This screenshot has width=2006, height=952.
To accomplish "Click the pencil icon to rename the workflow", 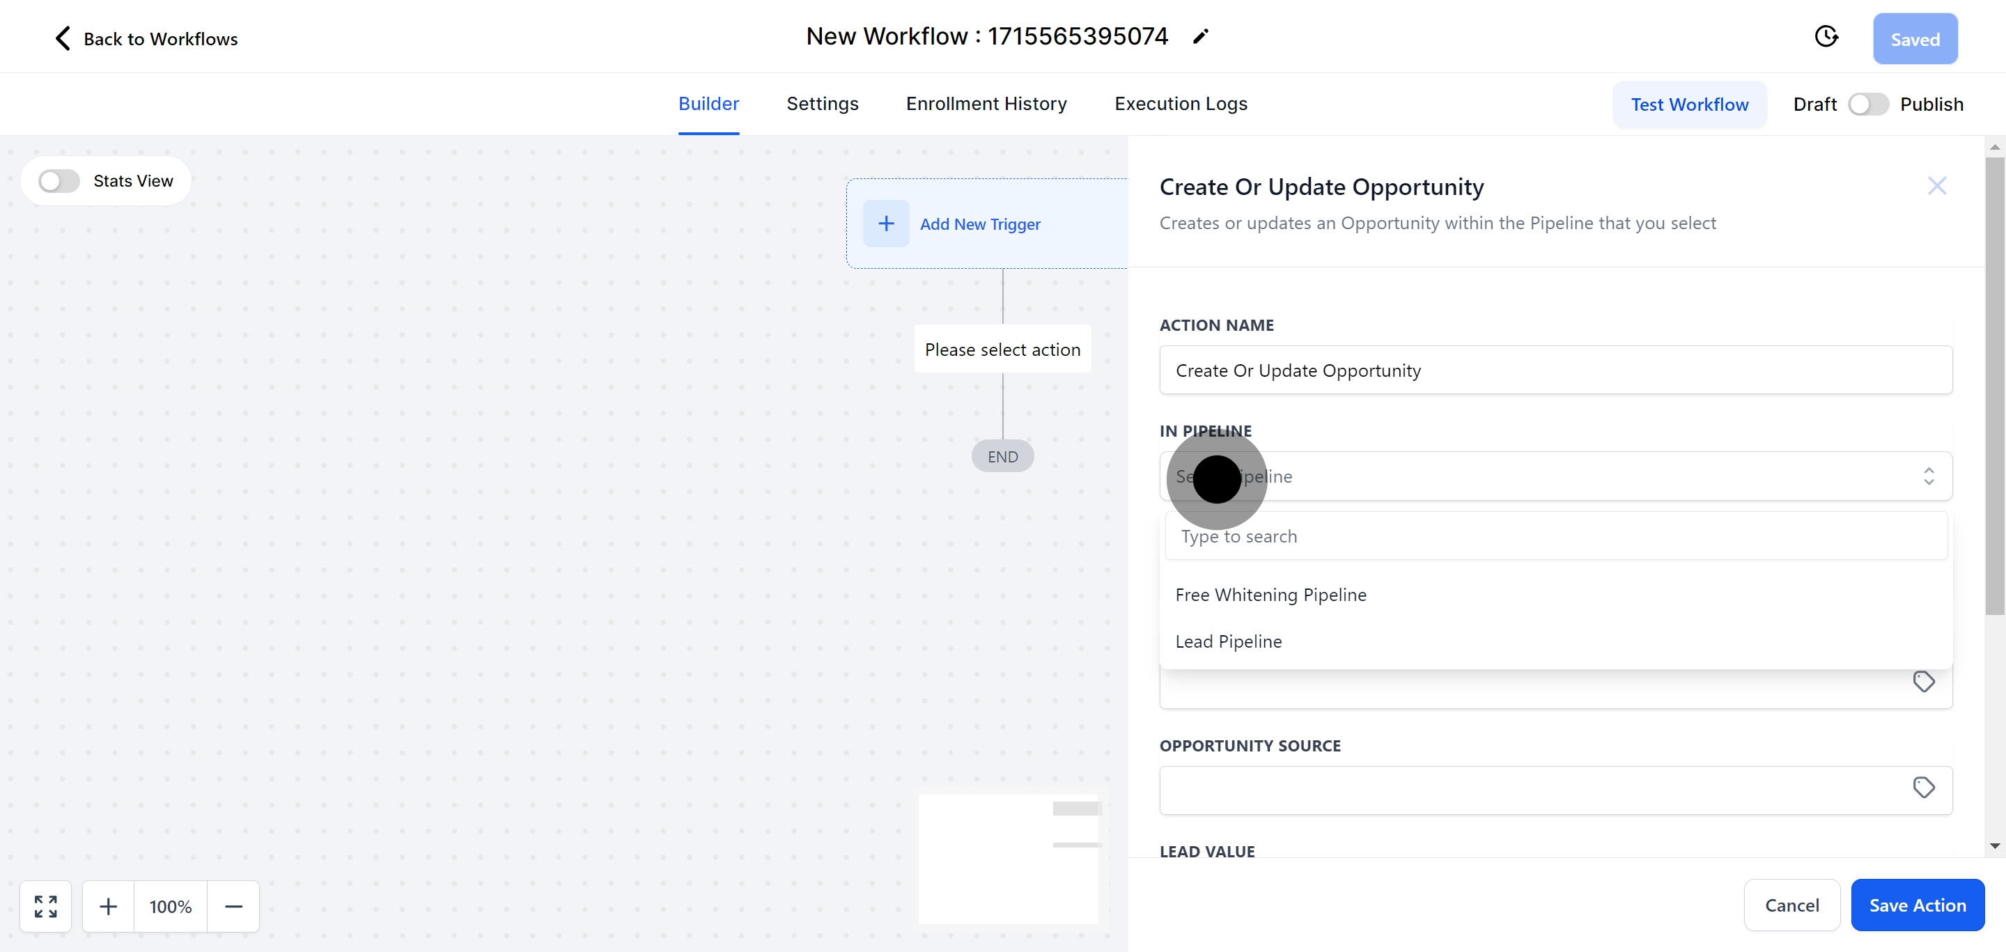I will (x=1201, y=36).
